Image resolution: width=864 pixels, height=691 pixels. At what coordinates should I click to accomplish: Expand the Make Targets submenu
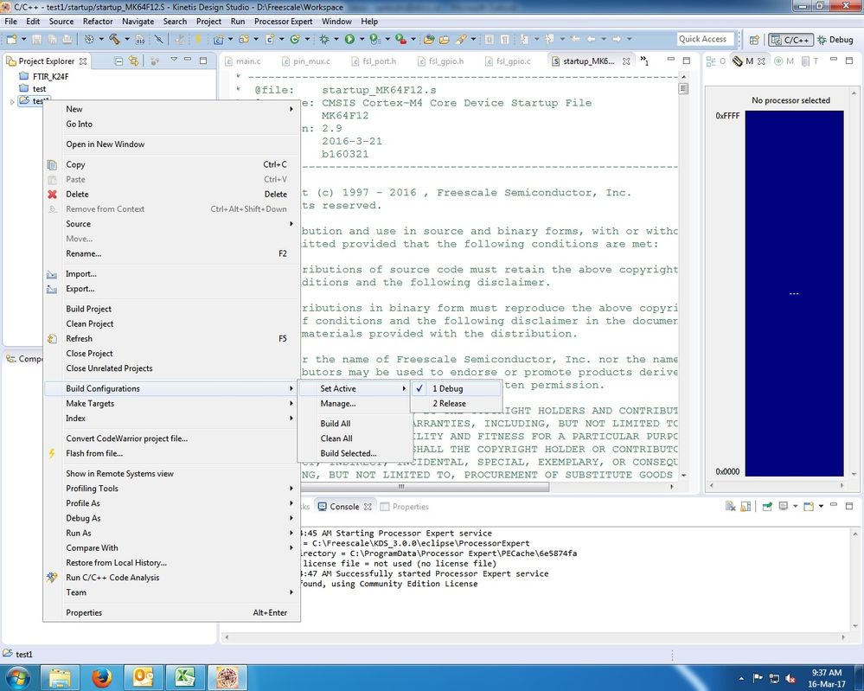coord(171,403)
